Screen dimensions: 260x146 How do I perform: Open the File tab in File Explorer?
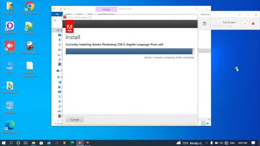coord(57,14)
